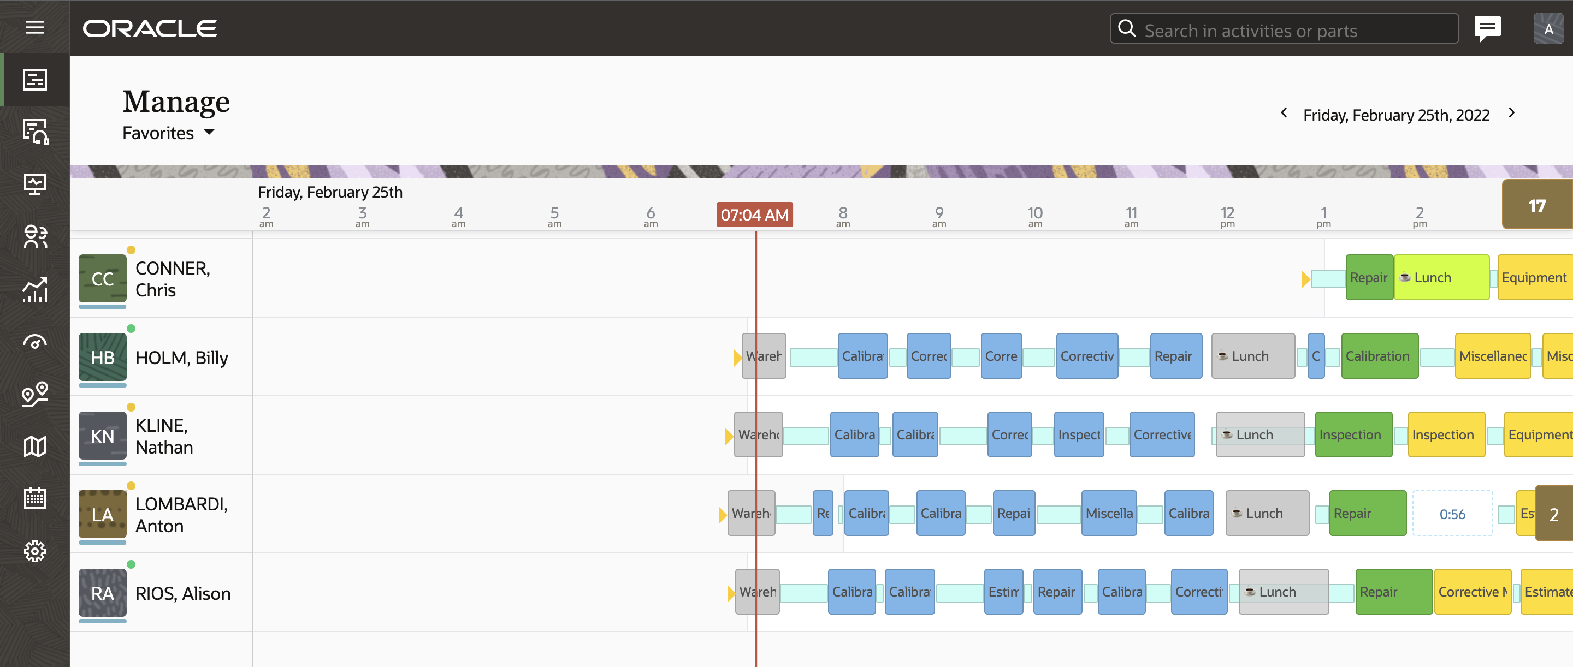Advance to the next day with the right chevron
Viewport: 1573px width, 667px height.
pyautogui.click(x=1512, y=113)
